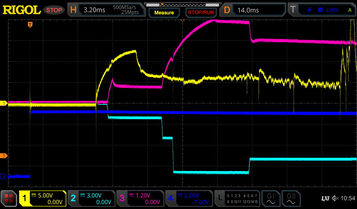The height and width of the screenshot is (209, 357).
Task: Click the red STOP status indicator
Action: pos(54,10)
